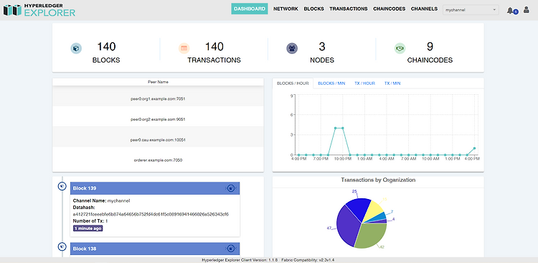Screen dimensions: 538x263
Task: Click the Chaincodes handshake icon
Action: (x=400, y=48)
